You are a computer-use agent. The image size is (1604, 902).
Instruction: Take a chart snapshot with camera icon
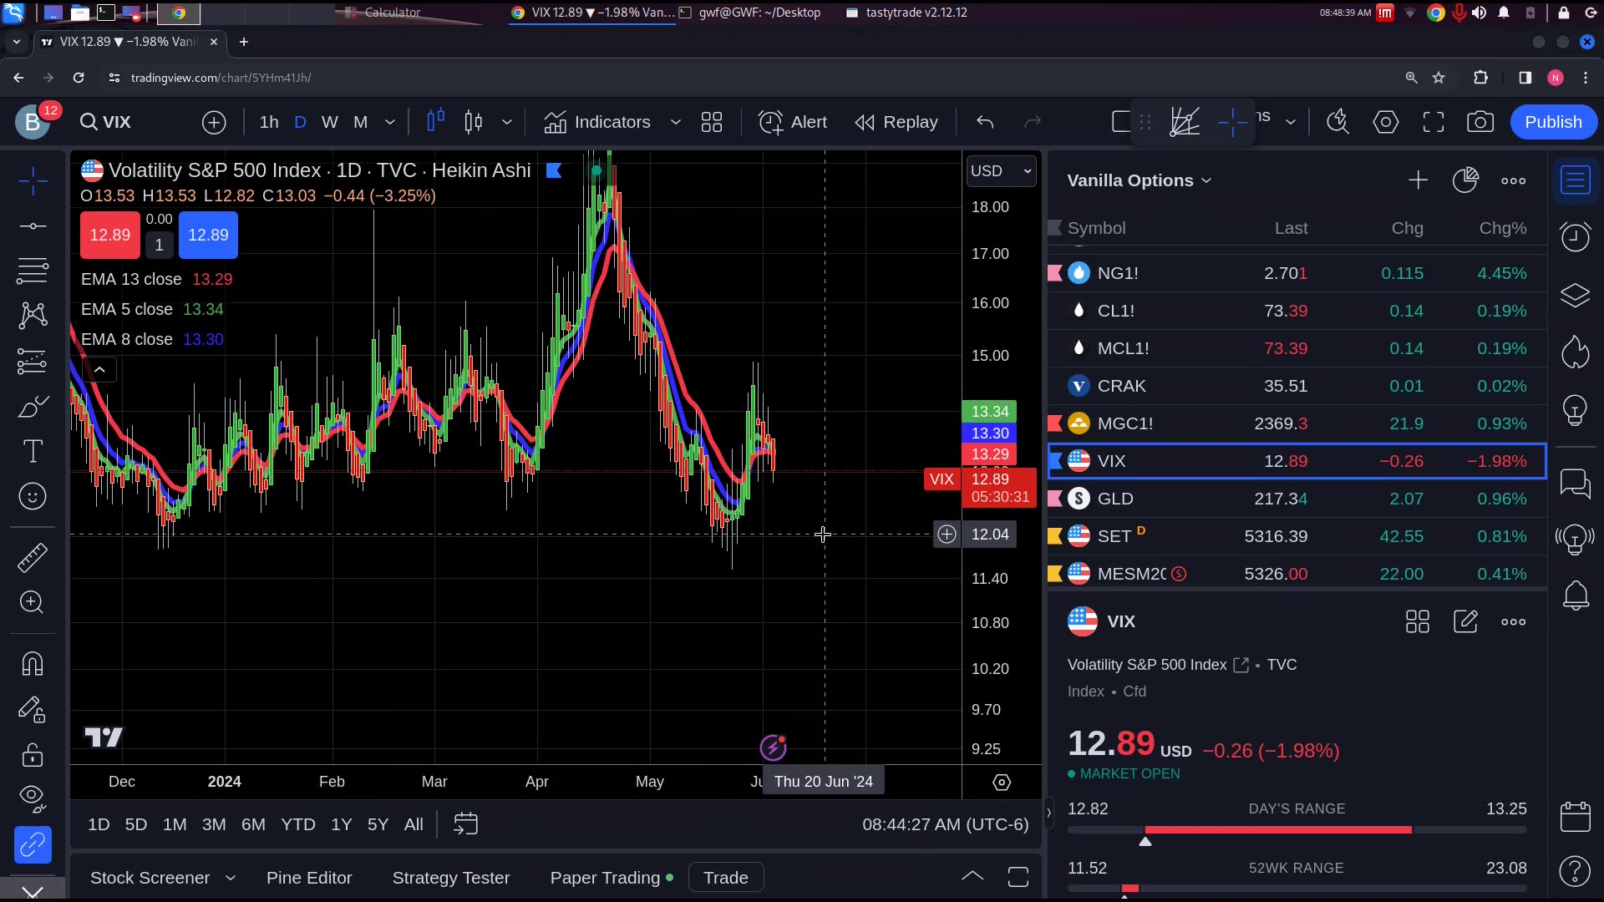pos(1480,122)
